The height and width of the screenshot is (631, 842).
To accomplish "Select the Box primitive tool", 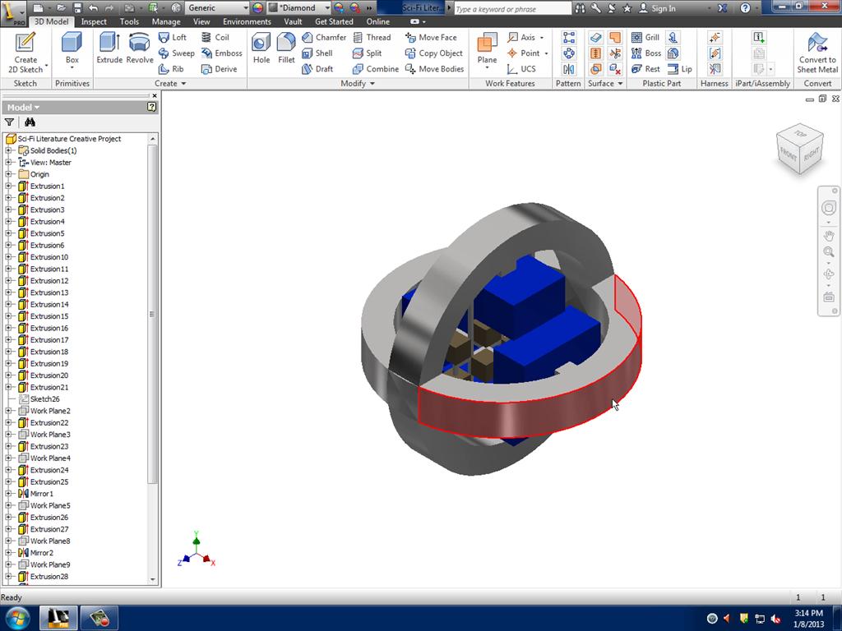I will click(72, 49).
